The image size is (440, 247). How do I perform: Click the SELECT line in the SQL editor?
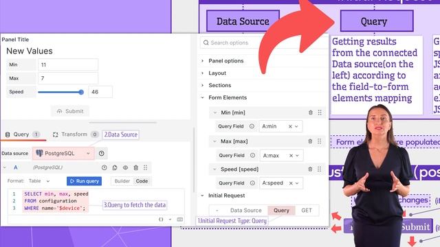(x=56, y=193)
